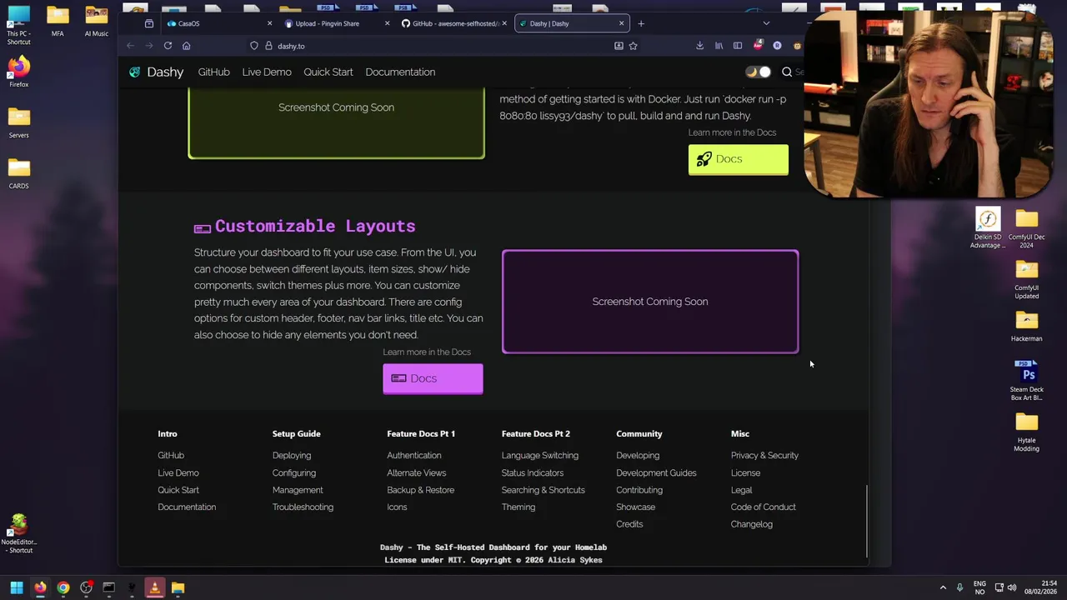Open Servers folder on desktop

click(x=18, y=122)
